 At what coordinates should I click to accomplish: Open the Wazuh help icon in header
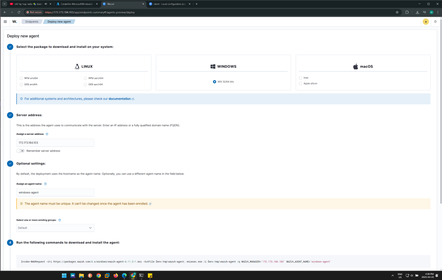435,22
